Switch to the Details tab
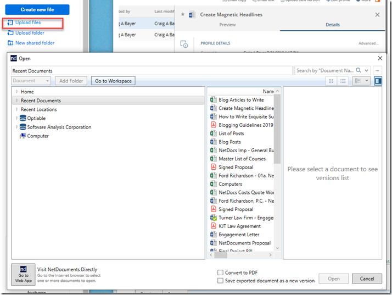The width and height of the screenshot is (392, 295). pos(333,25)
